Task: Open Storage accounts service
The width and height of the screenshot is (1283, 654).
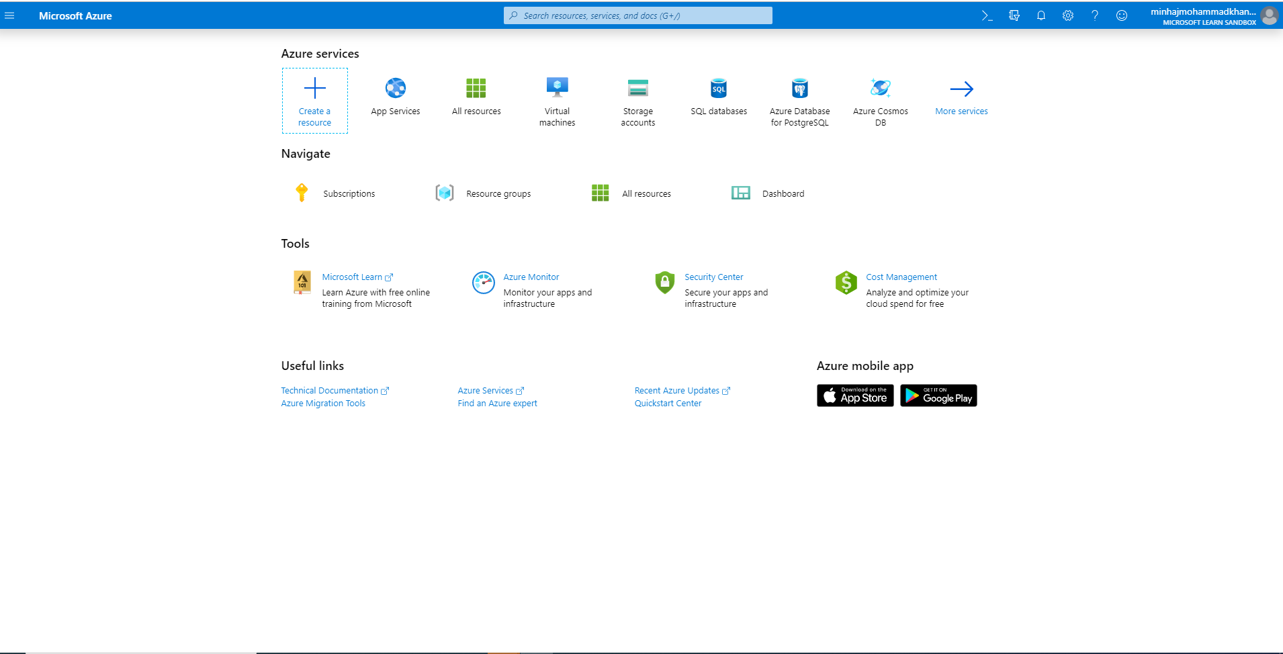Action: click(x=637, y=88)
